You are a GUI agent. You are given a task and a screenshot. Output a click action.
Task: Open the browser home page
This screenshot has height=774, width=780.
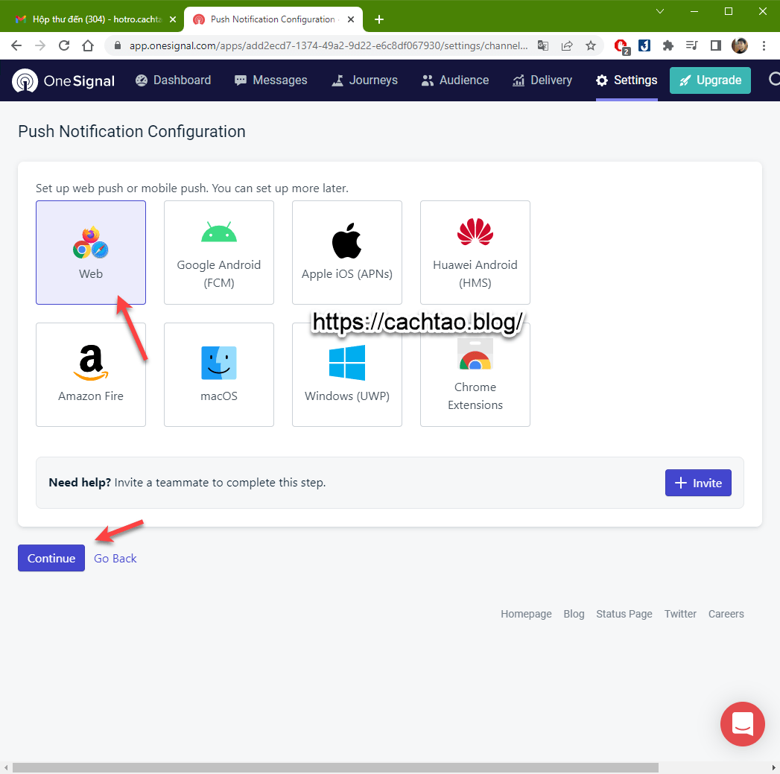[88, 45]
